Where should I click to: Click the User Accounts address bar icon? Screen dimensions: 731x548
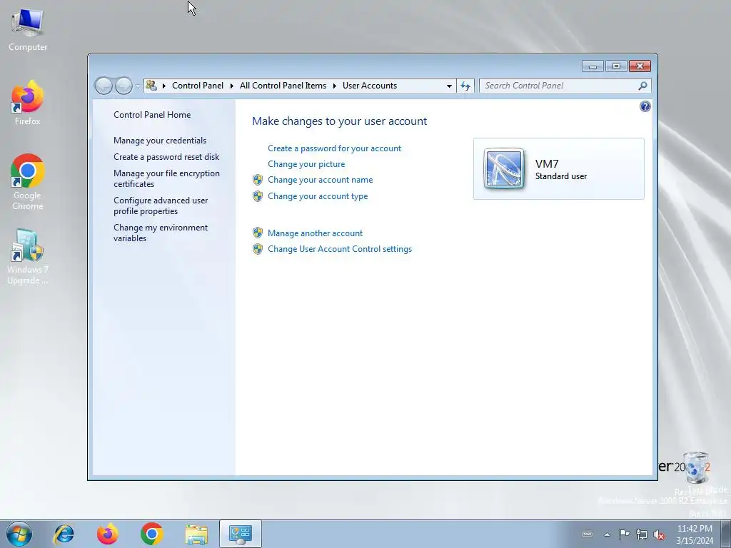click(x=151, y=86)
